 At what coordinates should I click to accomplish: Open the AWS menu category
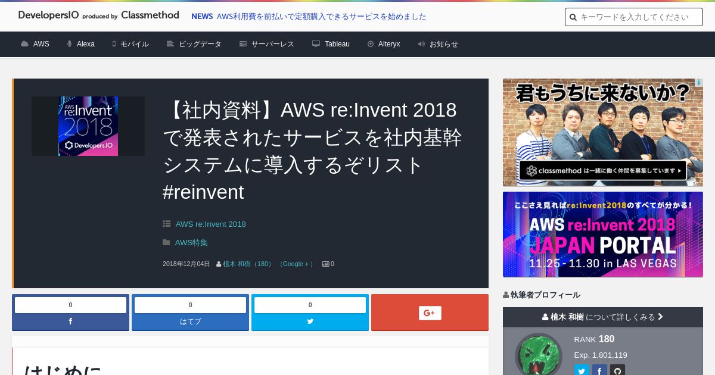[35, 44]
